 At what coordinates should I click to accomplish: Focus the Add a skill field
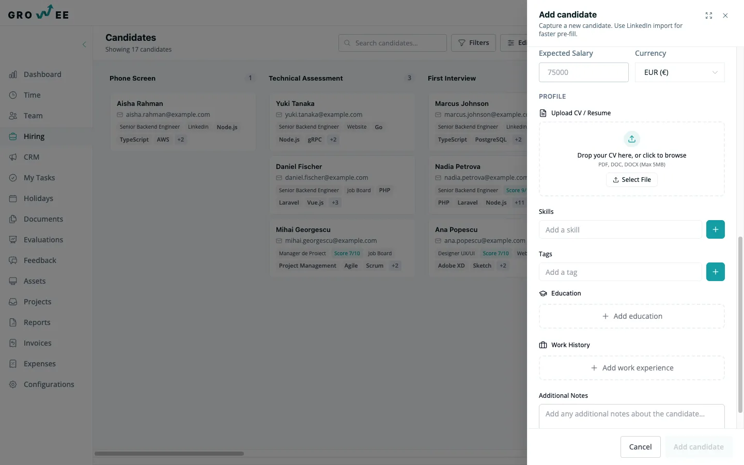tap(621, 229)
